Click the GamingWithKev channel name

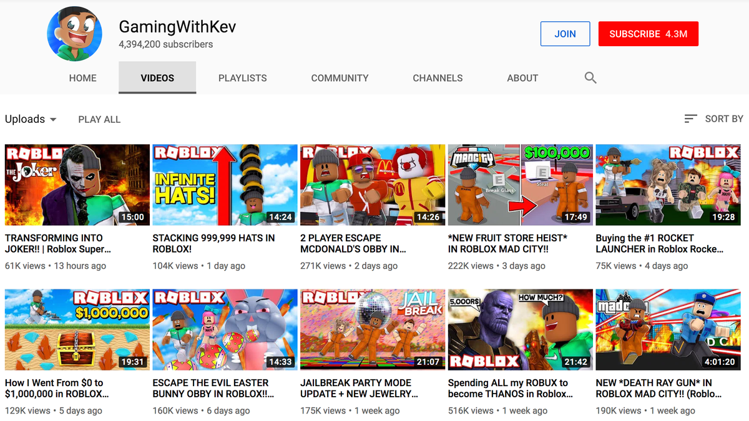tap(177, 27)
